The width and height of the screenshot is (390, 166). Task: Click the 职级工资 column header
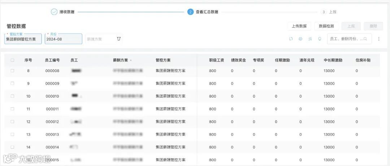click(x=217, y=60)
